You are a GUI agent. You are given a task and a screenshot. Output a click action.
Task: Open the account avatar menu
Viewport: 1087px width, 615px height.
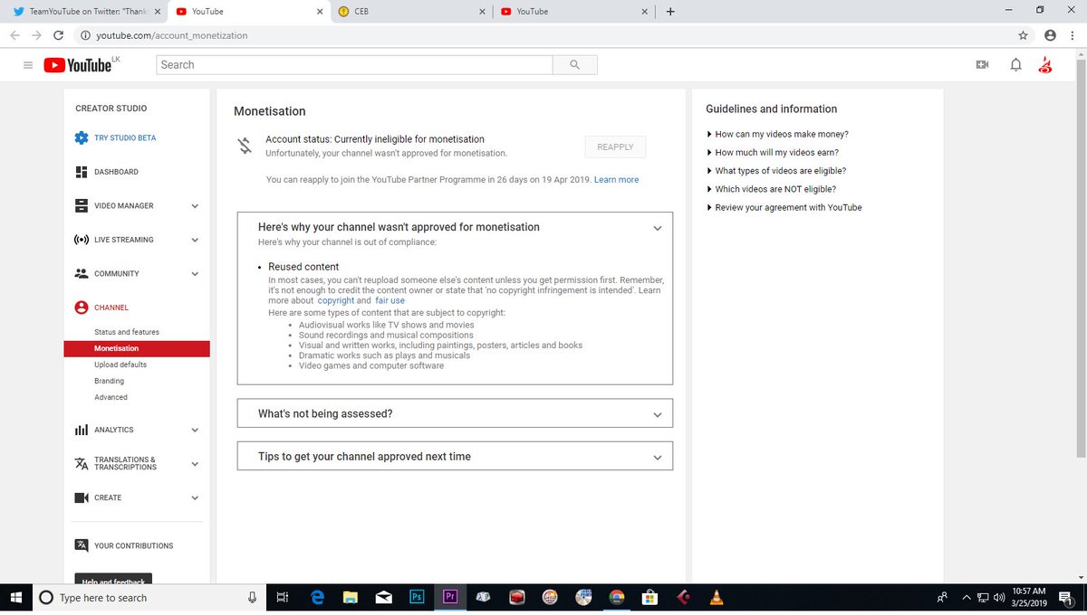click(1045, 65)
